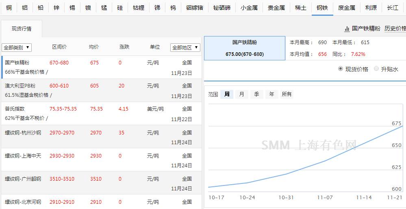The image size is (406, 209).
Task: Set chart range to 年
Action: [x=271, y=94]
